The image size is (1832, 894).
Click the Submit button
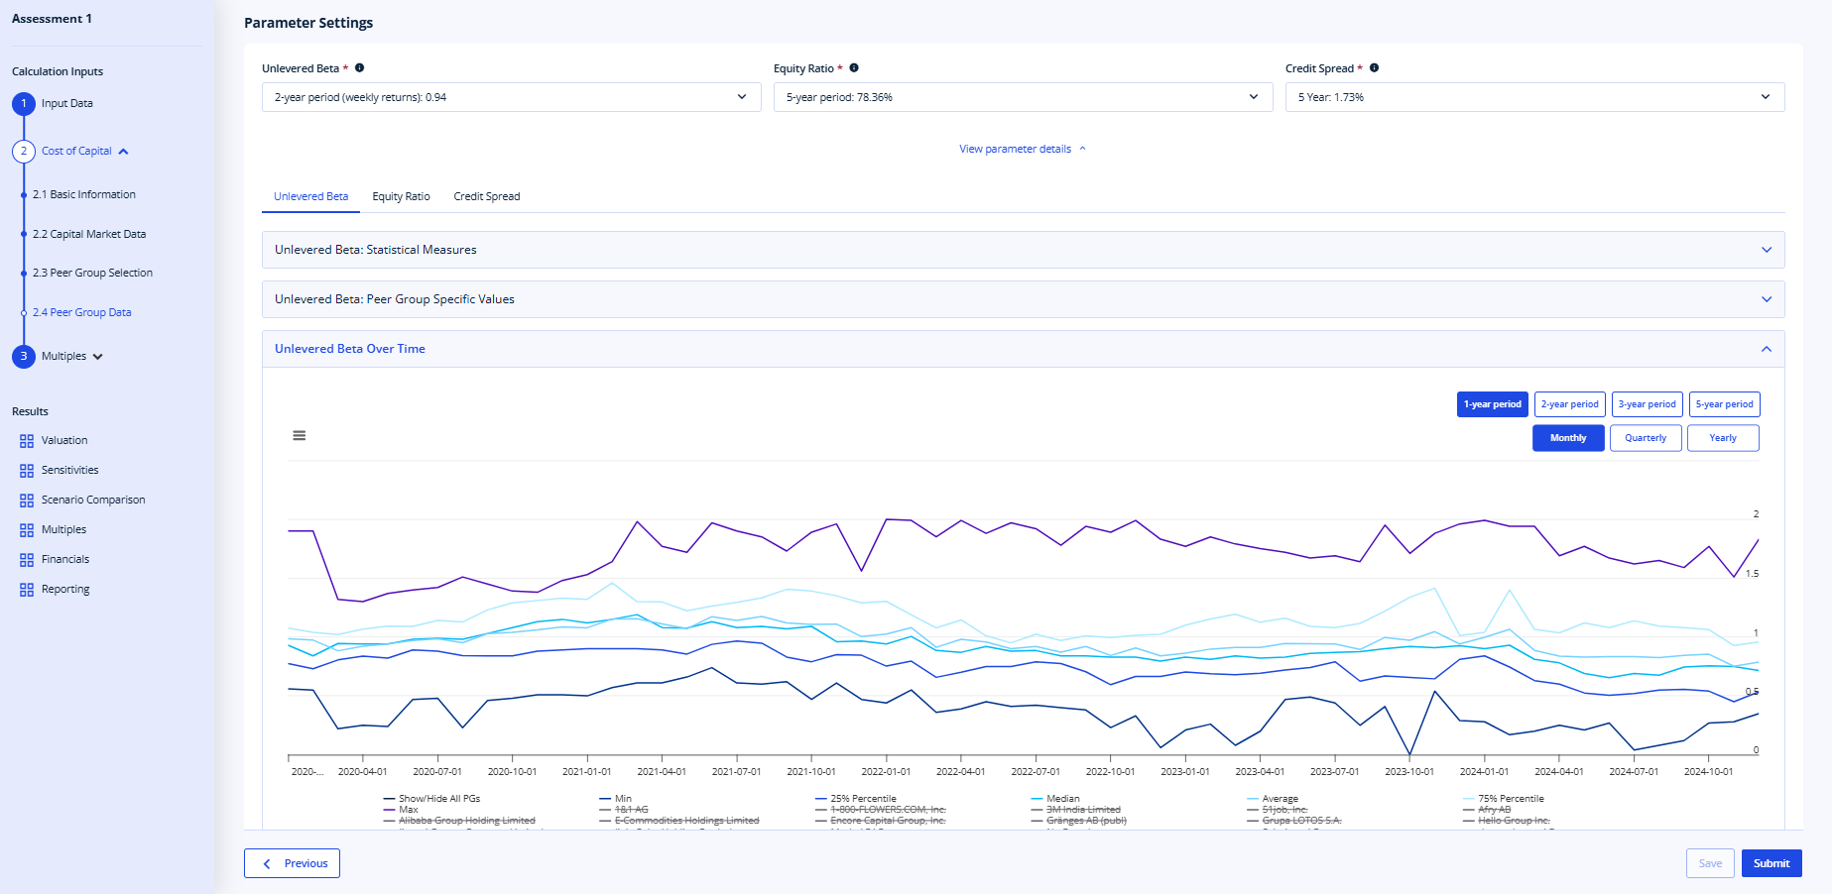click(1771, 863)
